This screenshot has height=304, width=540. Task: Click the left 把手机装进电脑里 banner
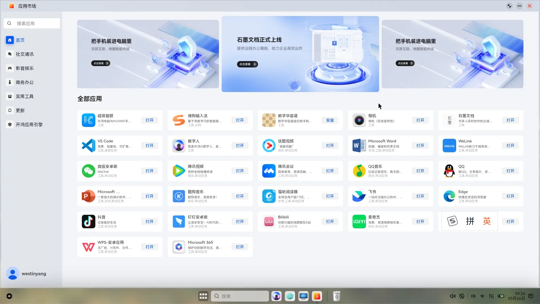(148, 54)
